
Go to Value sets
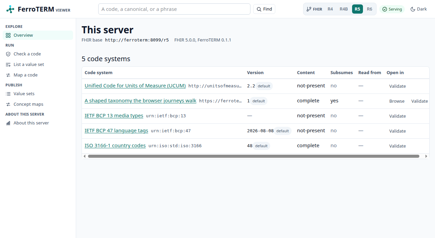click(x=38, y=94)
